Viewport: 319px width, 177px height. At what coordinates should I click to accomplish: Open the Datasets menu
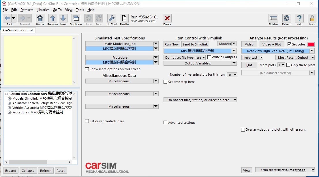[27, 10]
